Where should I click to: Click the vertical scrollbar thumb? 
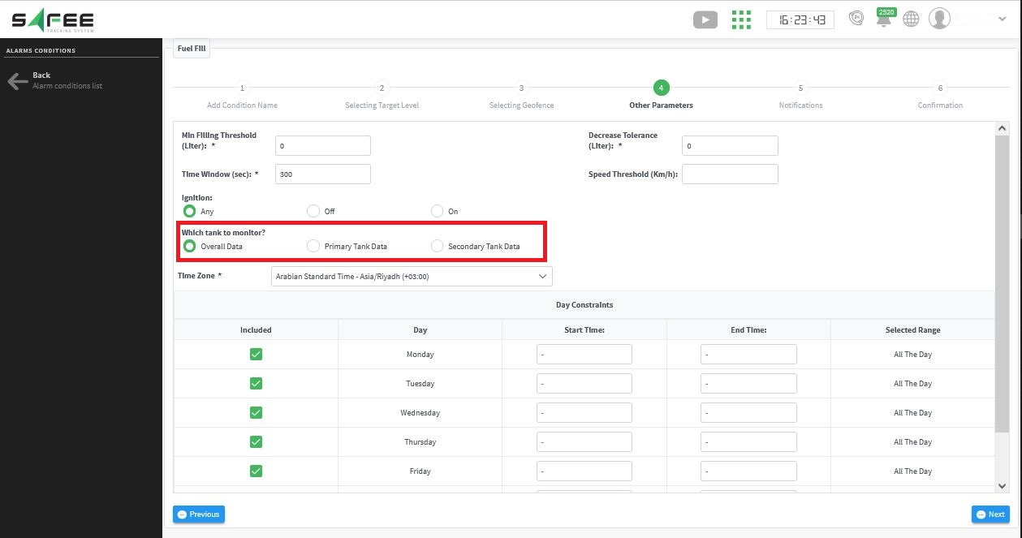[1002, 282]
